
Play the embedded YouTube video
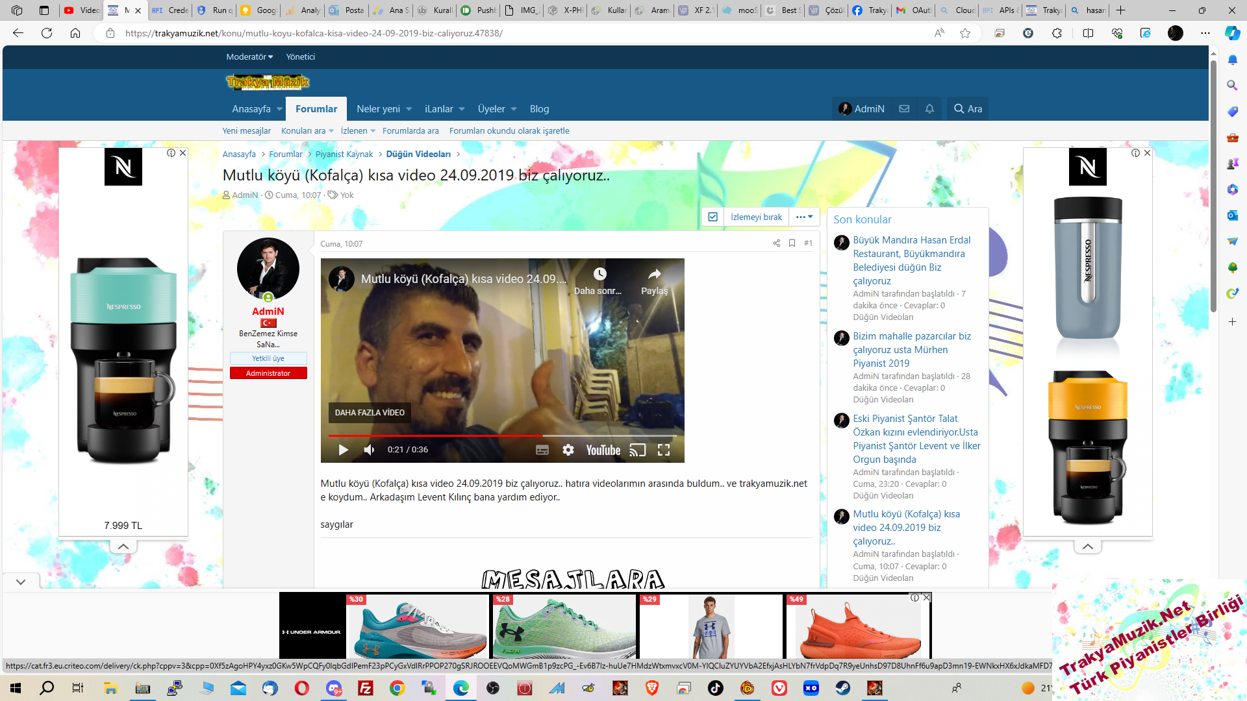pyautogui.click(x=343, y=450)
